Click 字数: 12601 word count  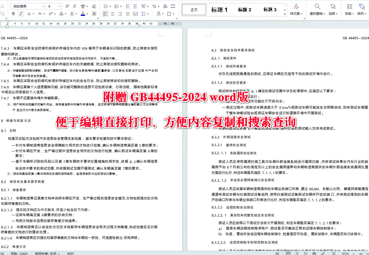(19, 253)
